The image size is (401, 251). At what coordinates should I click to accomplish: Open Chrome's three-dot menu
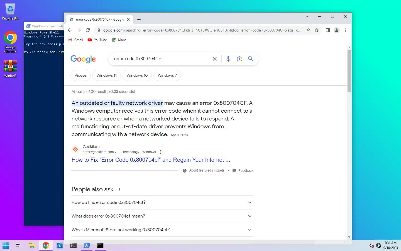coord(346,30)
